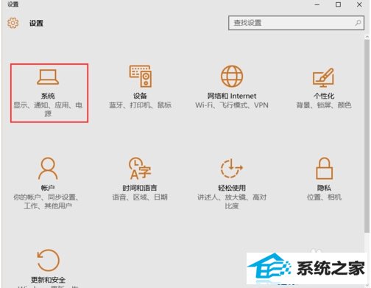Viewport: 371px width, 288px height.
Task: Open the 网络和 Internet globe icon
Action: pos(232,77)
